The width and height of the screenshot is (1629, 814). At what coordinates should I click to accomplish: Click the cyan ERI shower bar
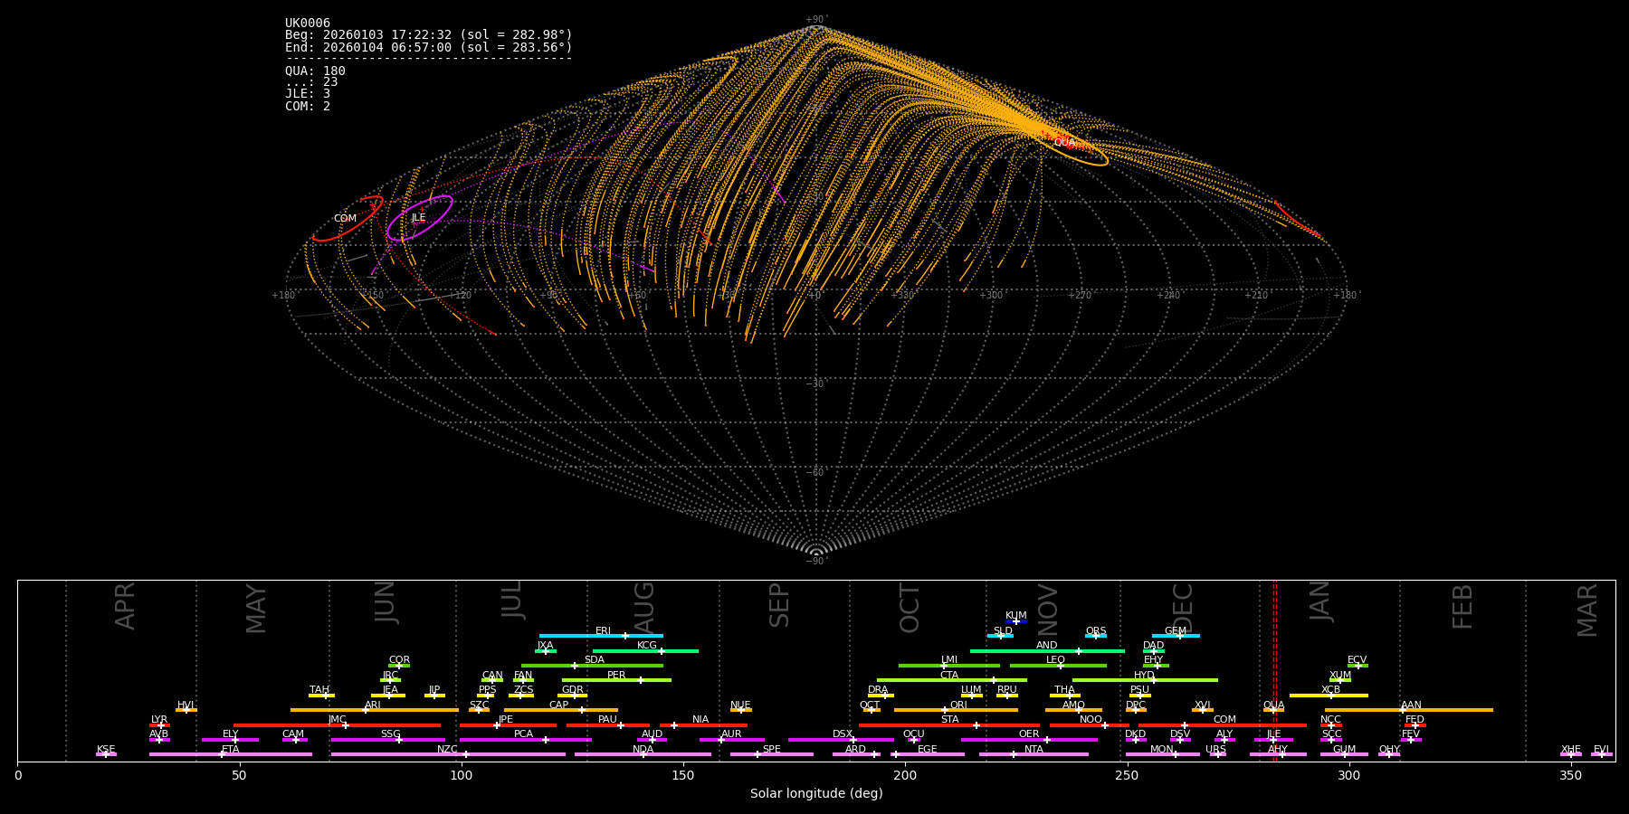600,636
